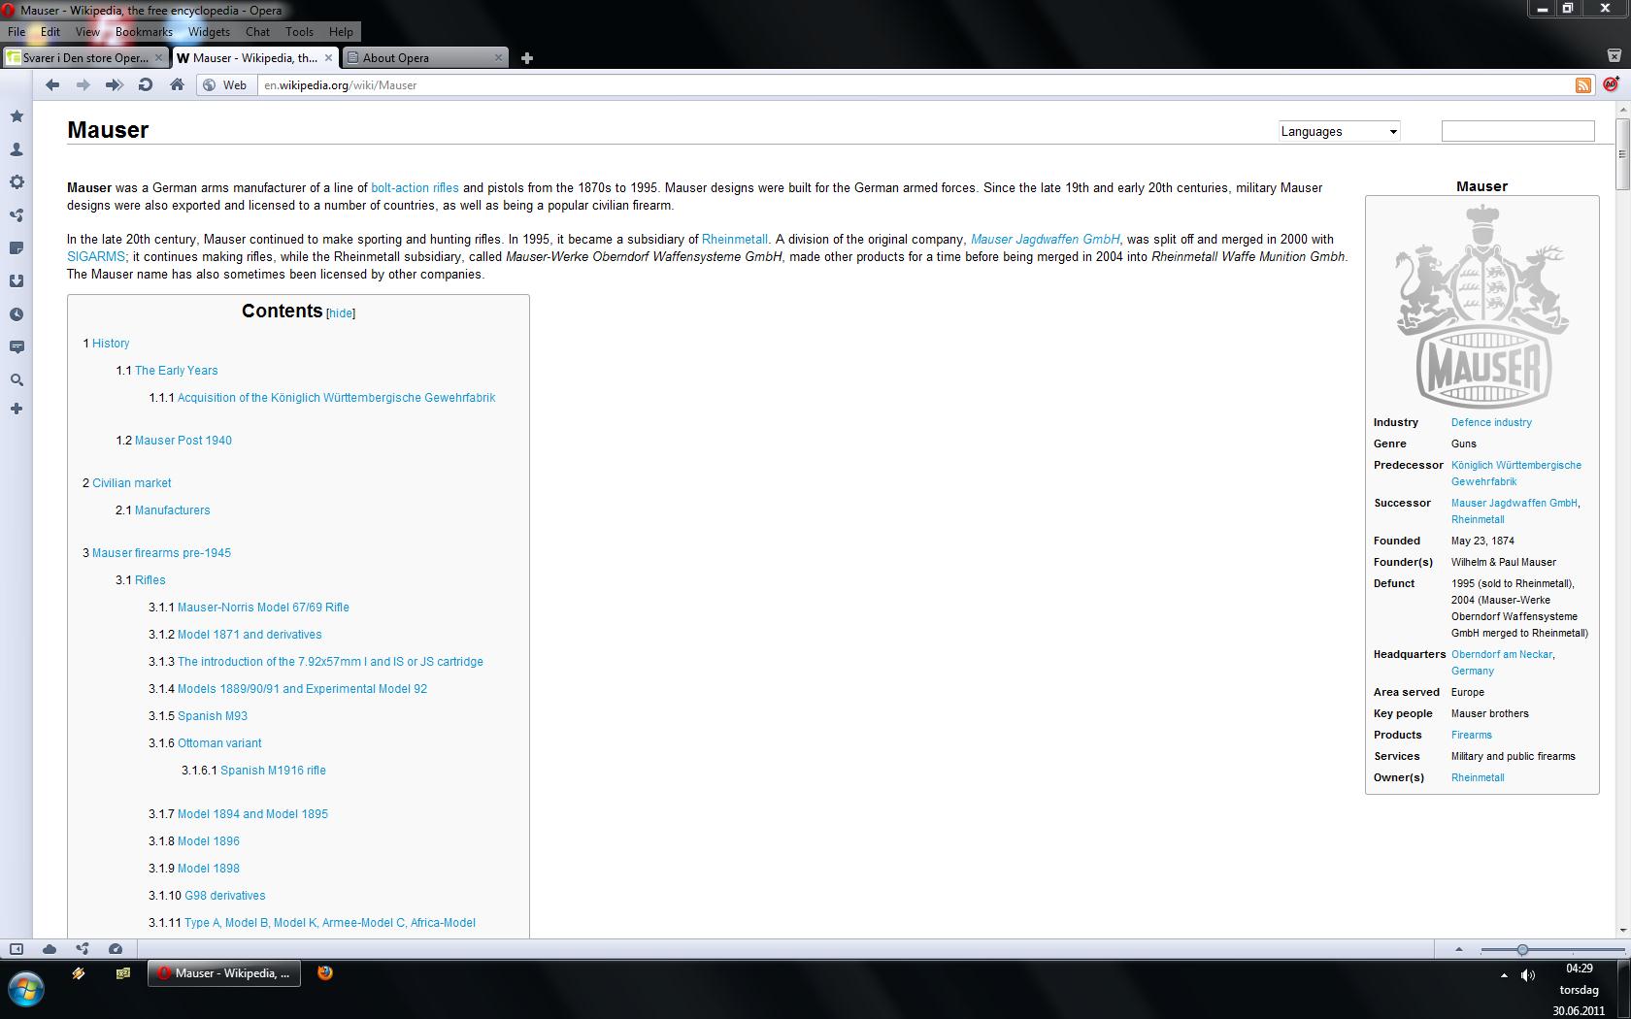Open the RSS feed icon in address bar
This screenshot has height=1019, width=1631.
1583,85
